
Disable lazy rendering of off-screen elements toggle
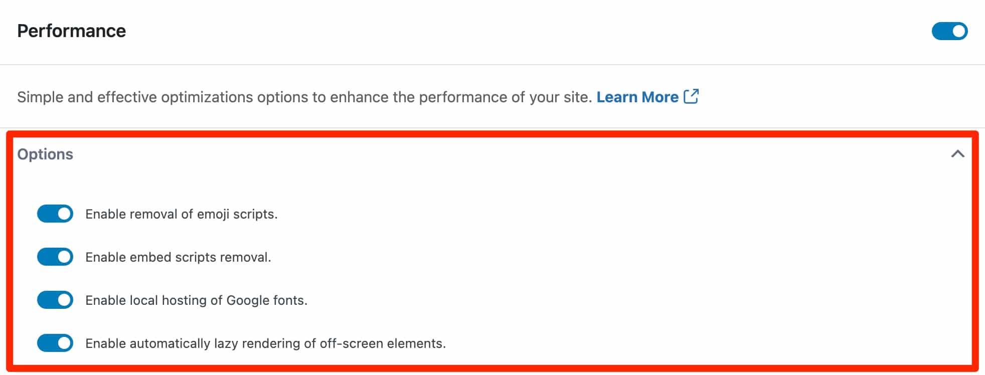coord(55,343)
